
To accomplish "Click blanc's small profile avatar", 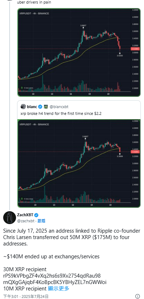I will click(x=23, y=106).
